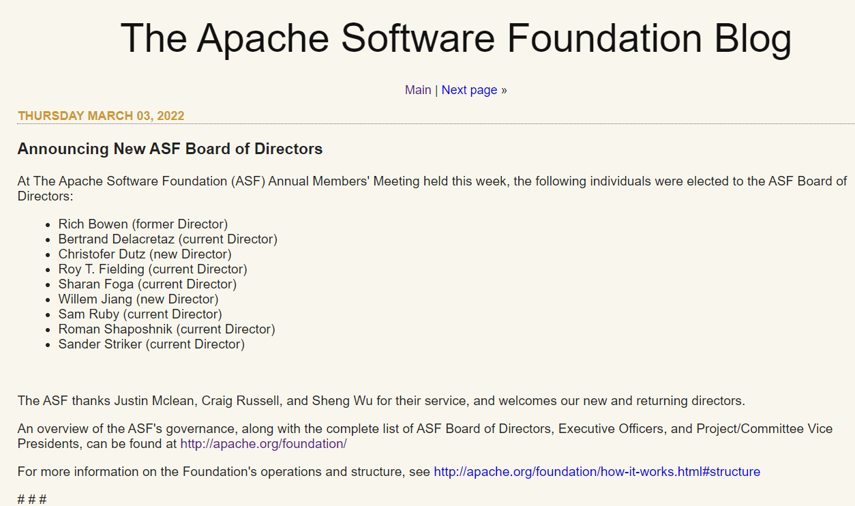Screen dimensions: 855x506
Task: Click the » symbol after Next page
Action: 504,90
